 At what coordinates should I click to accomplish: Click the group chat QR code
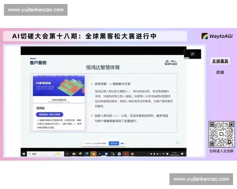tap(222, 134)
